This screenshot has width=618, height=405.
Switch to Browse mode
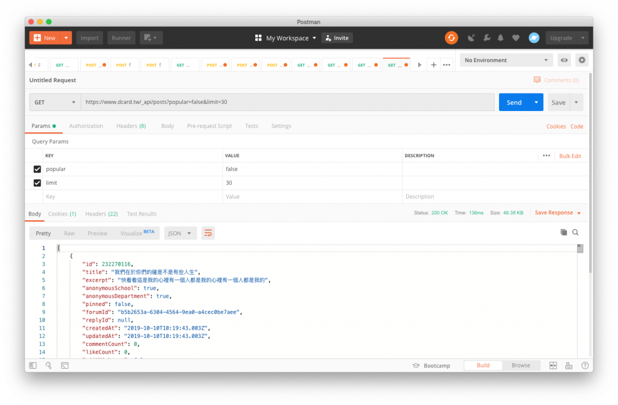[521, 366]
